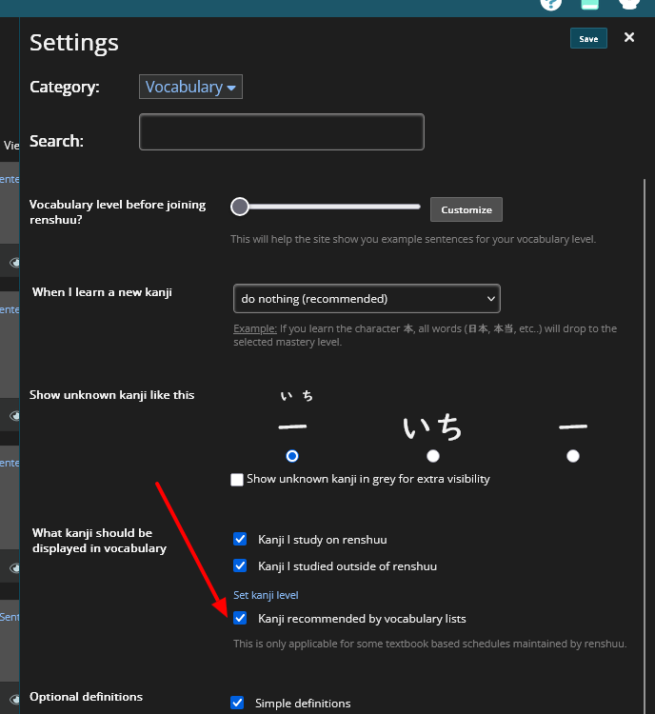
Task: Select furigana-above-kanji display radio option
Action: (x=292, y=456)
